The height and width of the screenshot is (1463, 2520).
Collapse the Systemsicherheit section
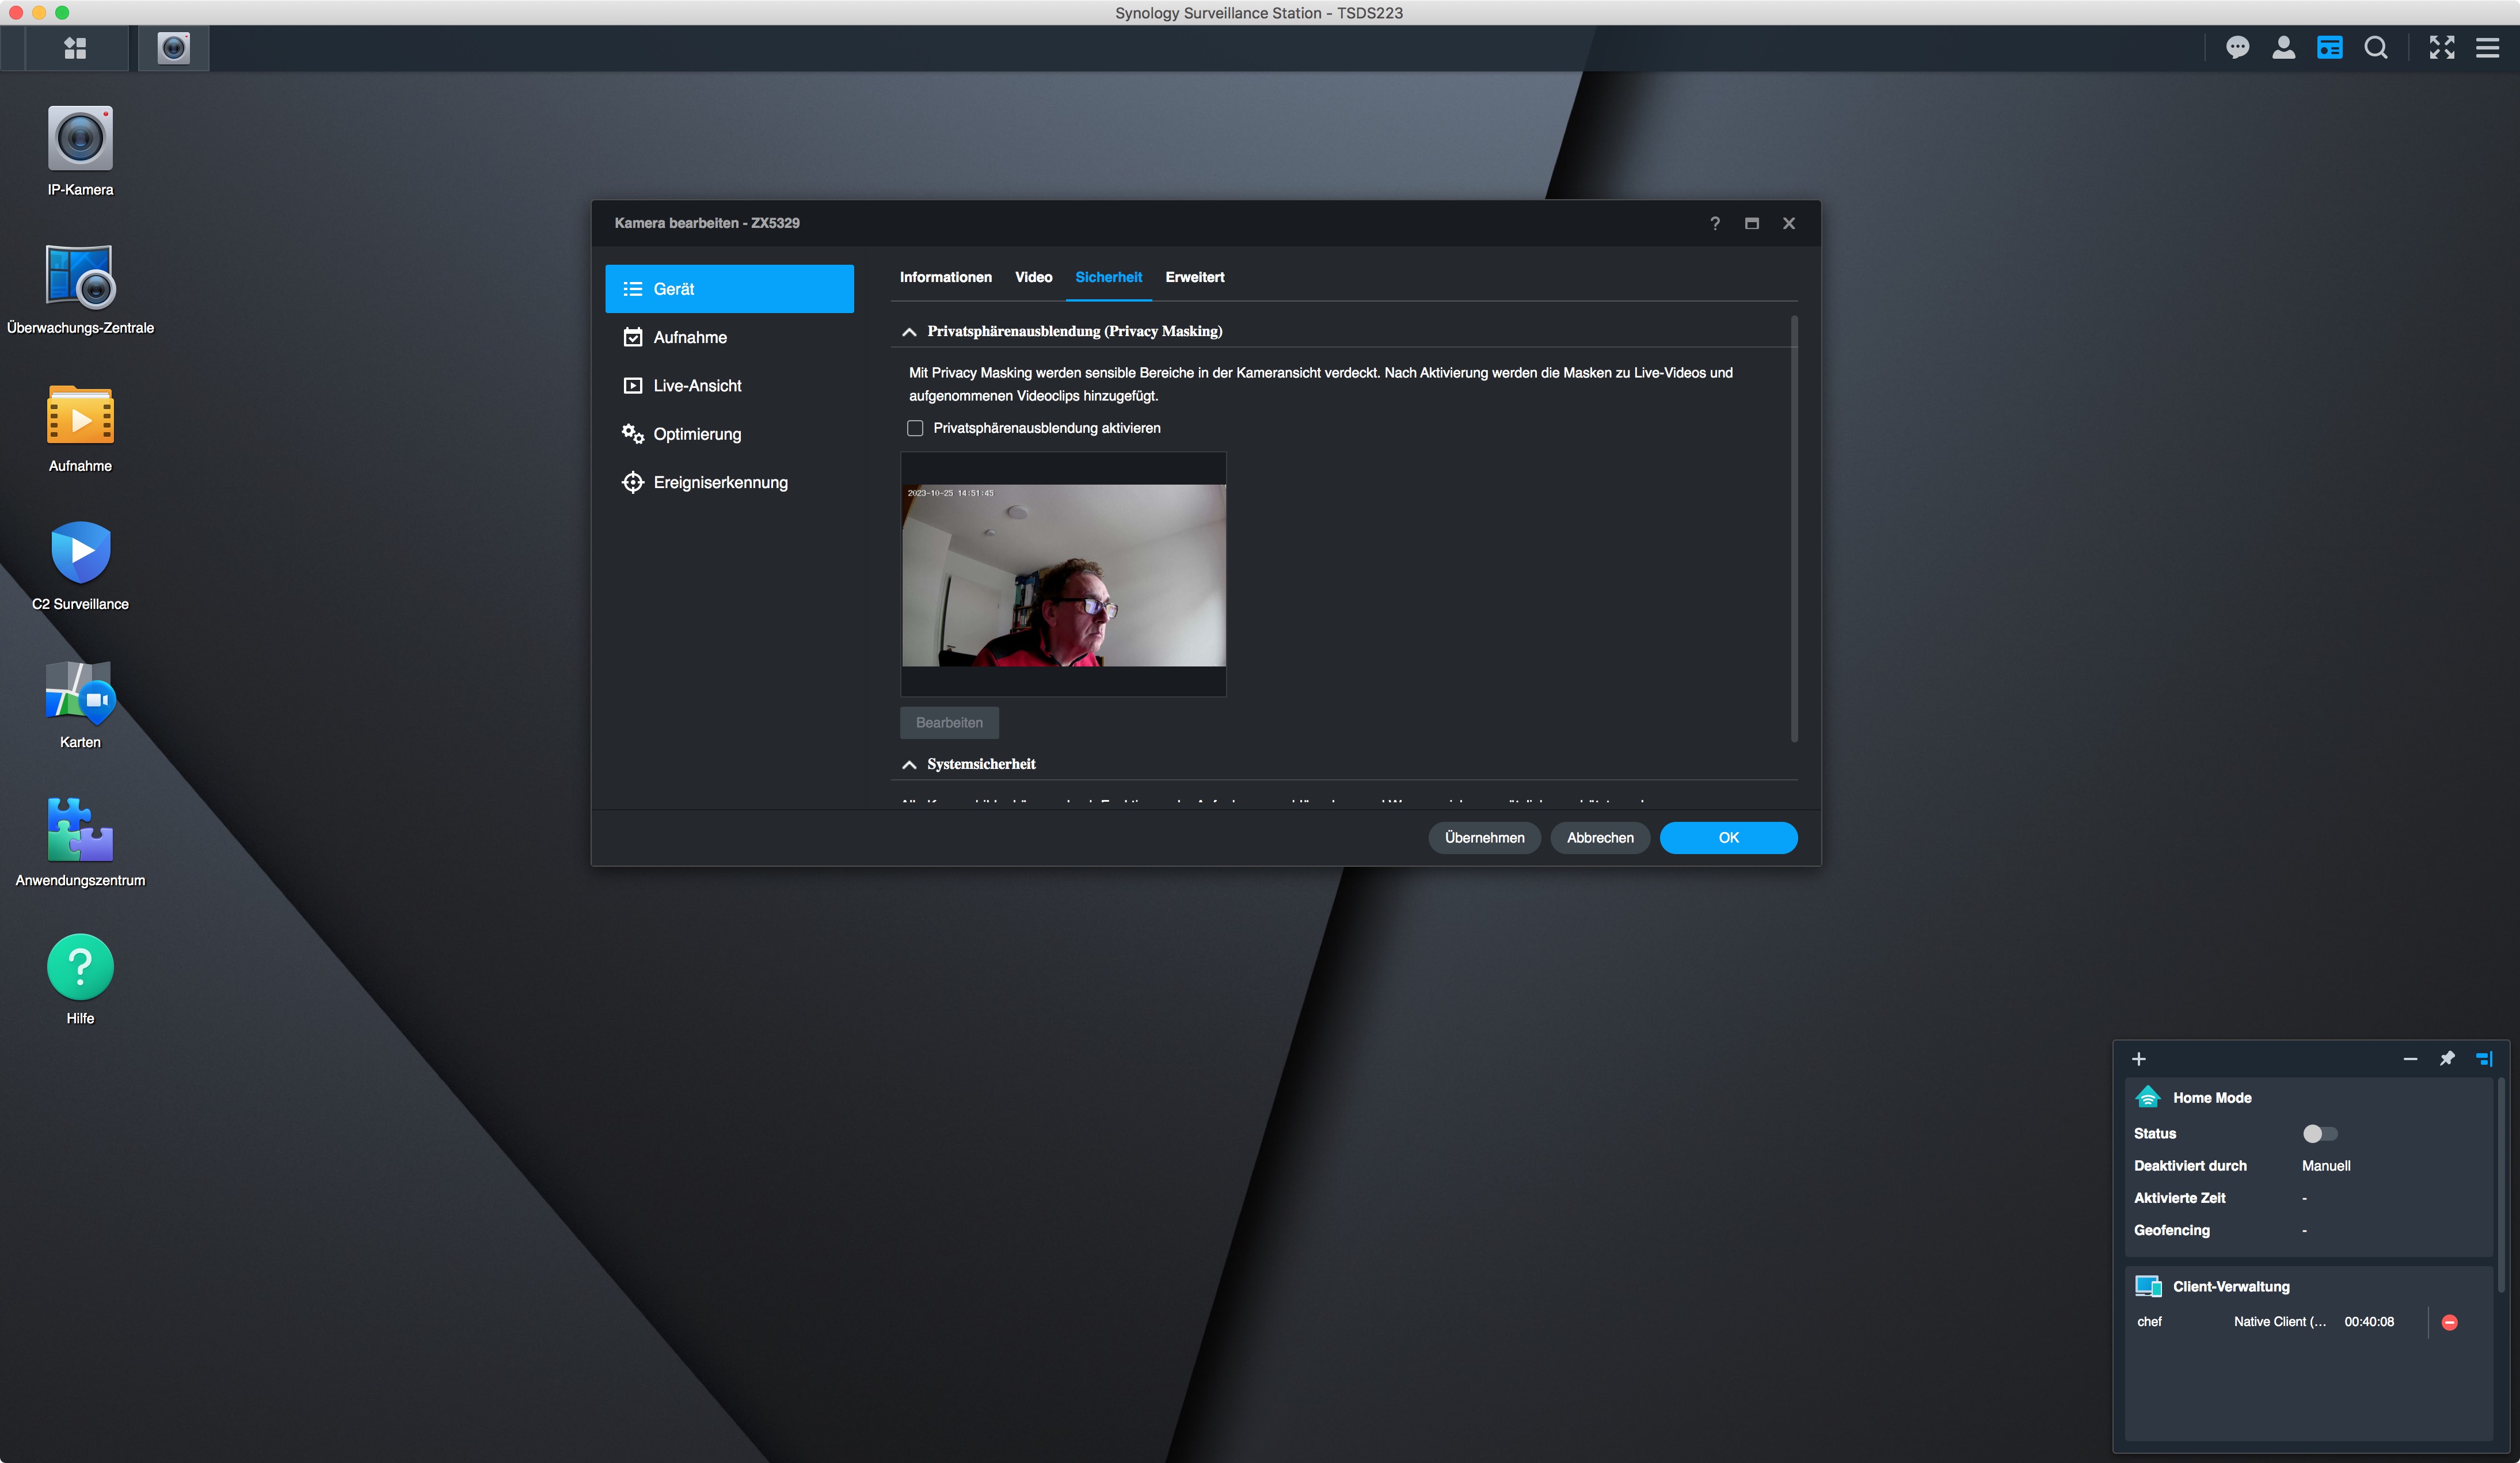pos(909,765)
